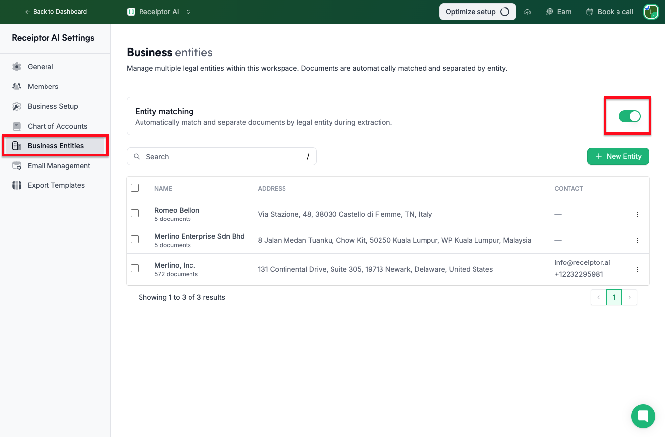The width and height of the screenshot is (665, 437).
Task: Click the Book a call calendar icon
Action: [x=590, y=12]
